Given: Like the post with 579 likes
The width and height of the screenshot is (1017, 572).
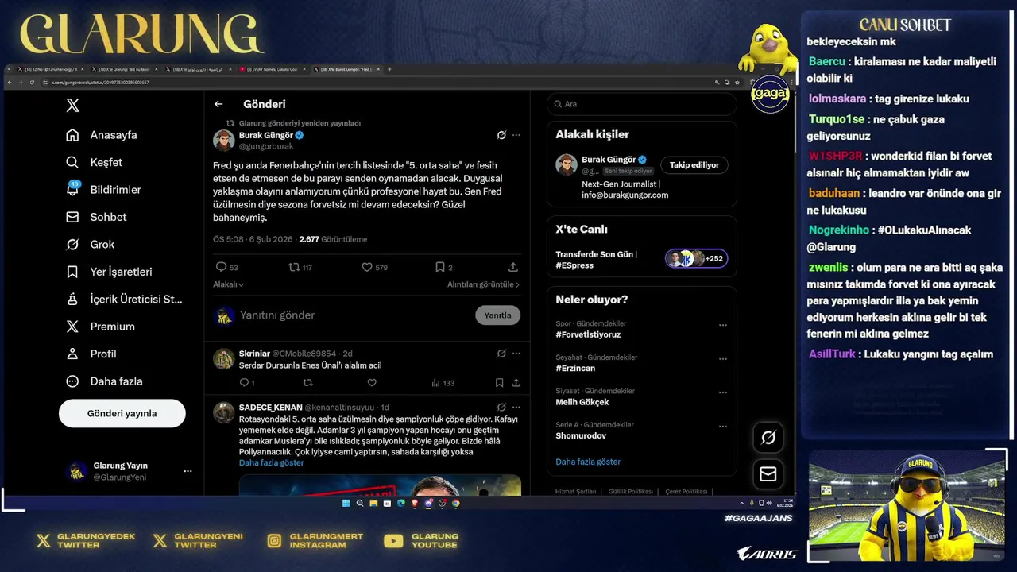Looking at the screenshot, I should pos(366,267).
